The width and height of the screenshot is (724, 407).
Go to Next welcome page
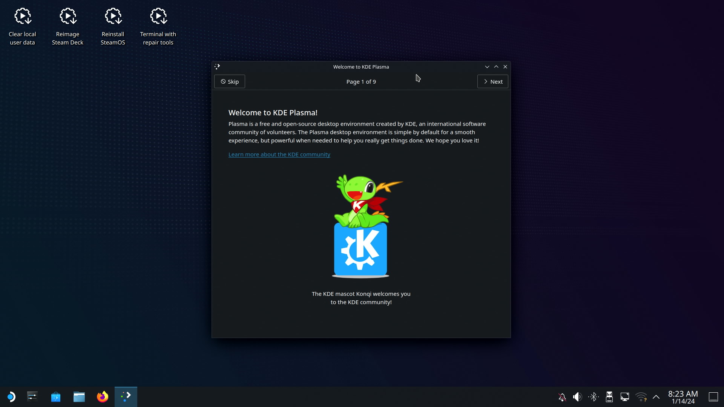click(492, 81)
